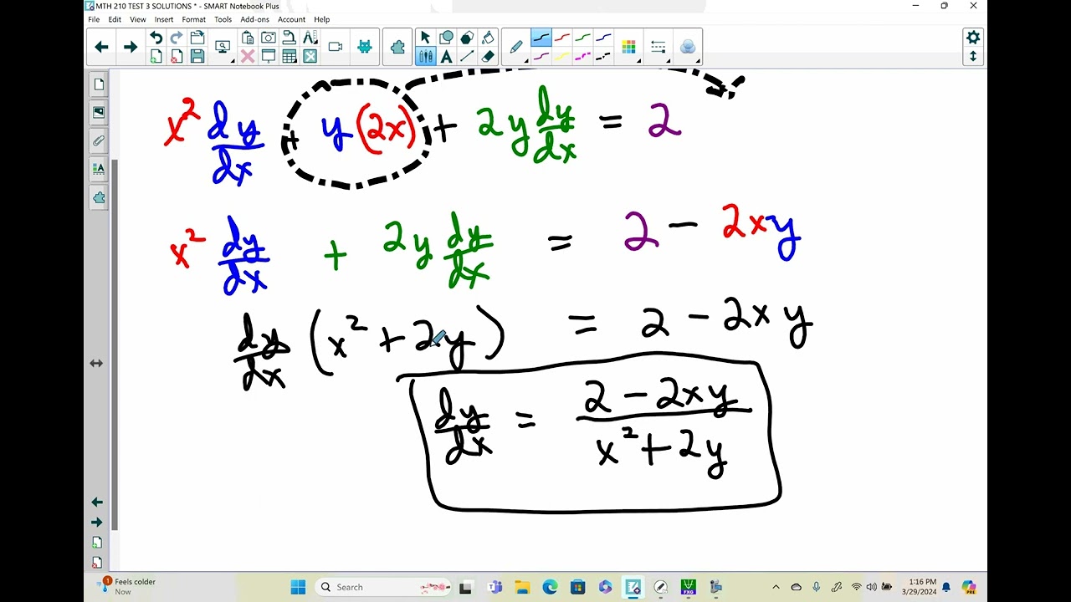Move toolbar with the up-down arrow icon
This screenshot has height=602, width=1071.
973,56
